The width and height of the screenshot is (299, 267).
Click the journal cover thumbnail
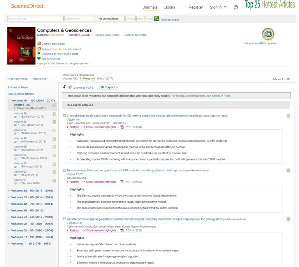tap(21, 46)
